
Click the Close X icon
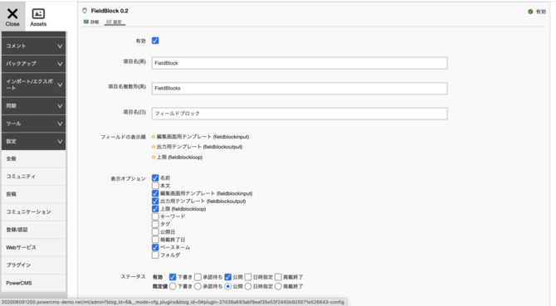click(x=12, y=14)
